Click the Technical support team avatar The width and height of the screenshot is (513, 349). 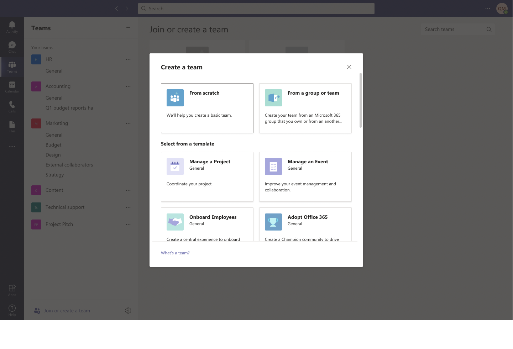(36, 207)
